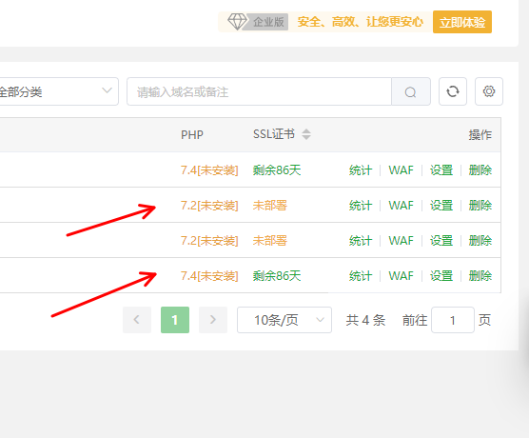Open 统计 for the second row site
Viewport: 529px width, 438px height.
coord(361,206)
